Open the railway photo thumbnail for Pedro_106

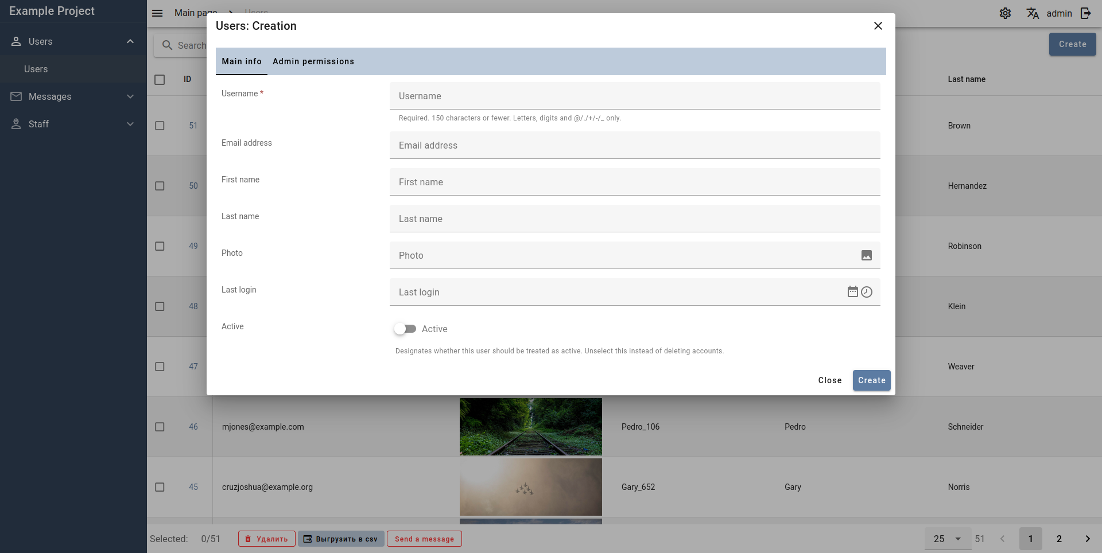[531, 427]
